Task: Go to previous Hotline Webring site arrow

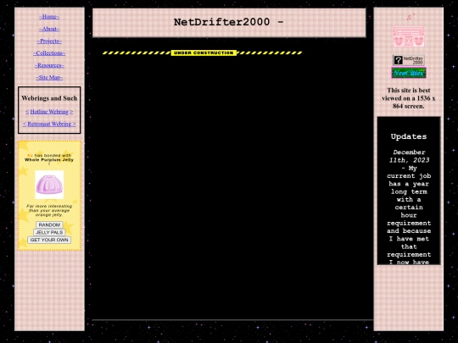Action: (x=27, y=112)
